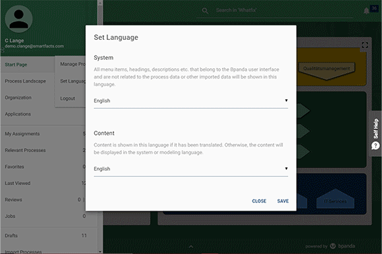The image size is (382, 254).
Task: Click the SAVE button in dialog
Action: pos(283,201)
